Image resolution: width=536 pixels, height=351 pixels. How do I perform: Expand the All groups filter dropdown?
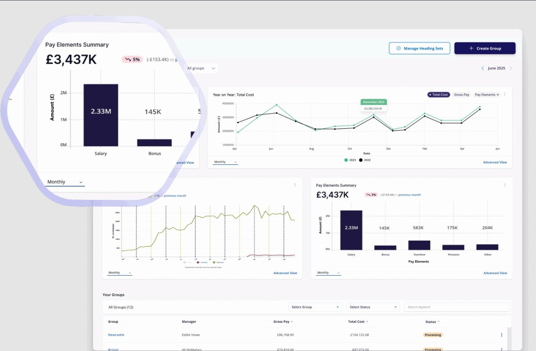(x=201, y=68)
